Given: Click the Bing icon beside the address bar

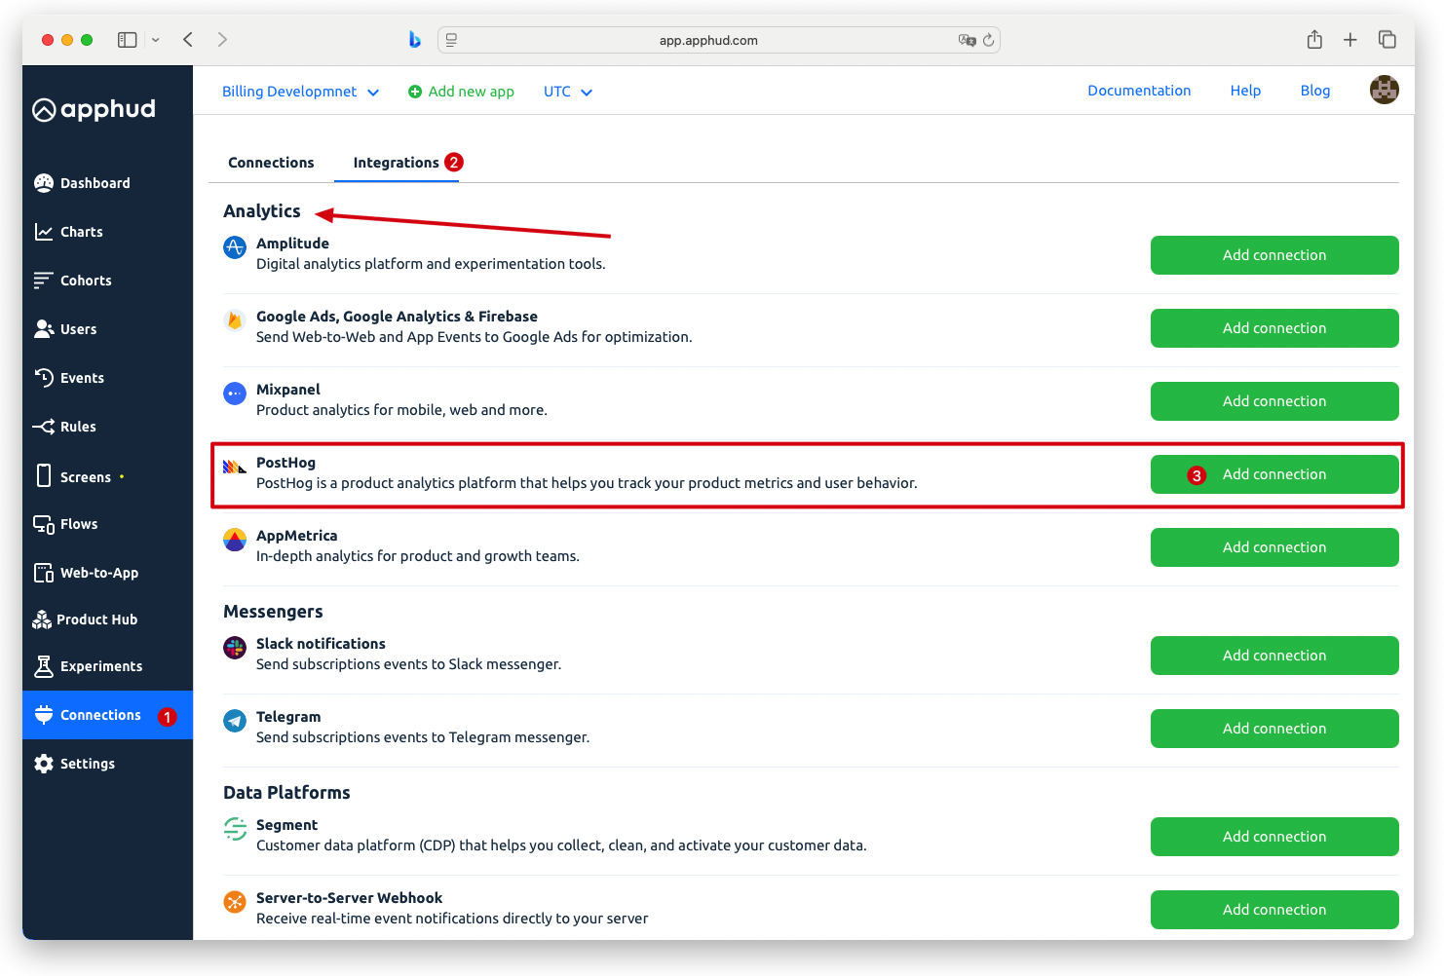Looking at the screenshot, I should [x=414, y=40].
